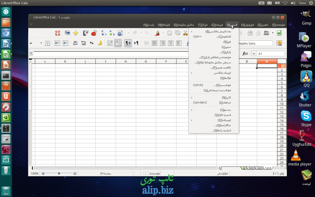Click the Cut scissors icon
The height and width of the screenshot is (197, 315).
click(185, 33)
